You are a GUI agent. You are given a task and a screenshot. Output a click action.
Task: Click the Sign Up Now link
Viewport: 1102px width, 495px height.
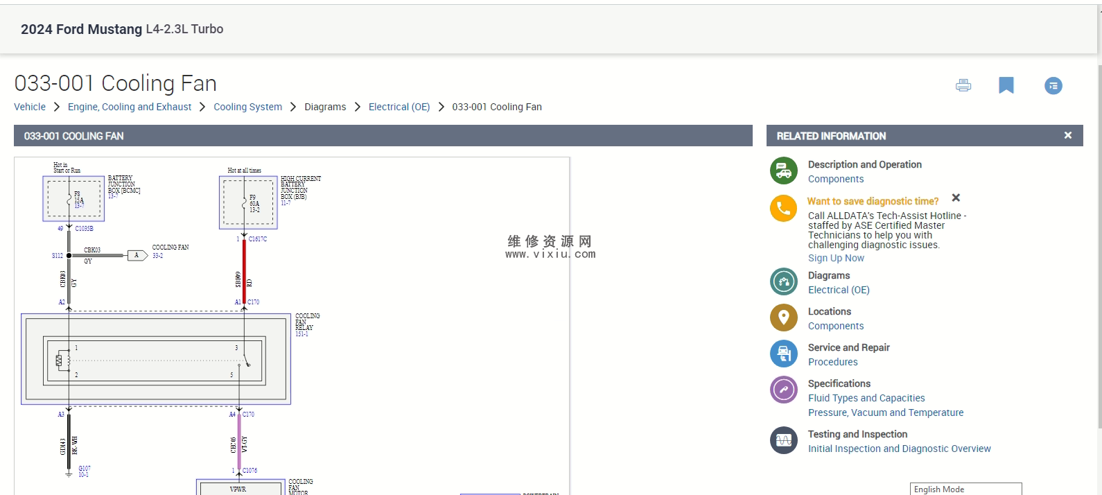(x=836, y=258)
